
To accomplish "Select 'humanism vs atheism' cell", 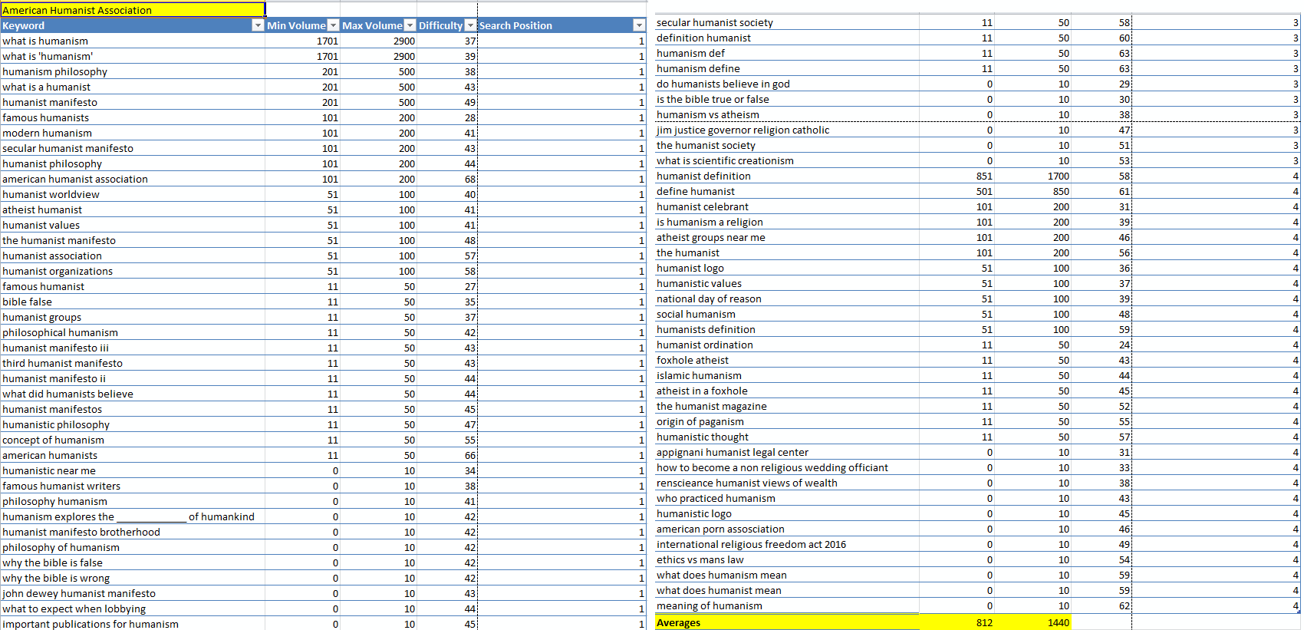I will [x=786, y=114].
